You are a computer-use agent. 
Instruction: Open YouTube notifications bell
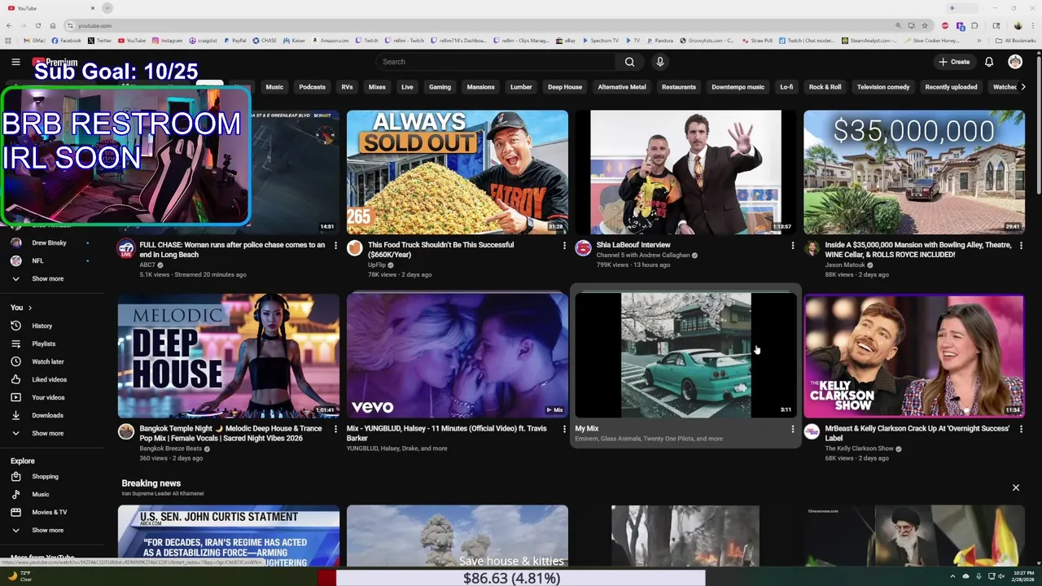tap(989, 62)
